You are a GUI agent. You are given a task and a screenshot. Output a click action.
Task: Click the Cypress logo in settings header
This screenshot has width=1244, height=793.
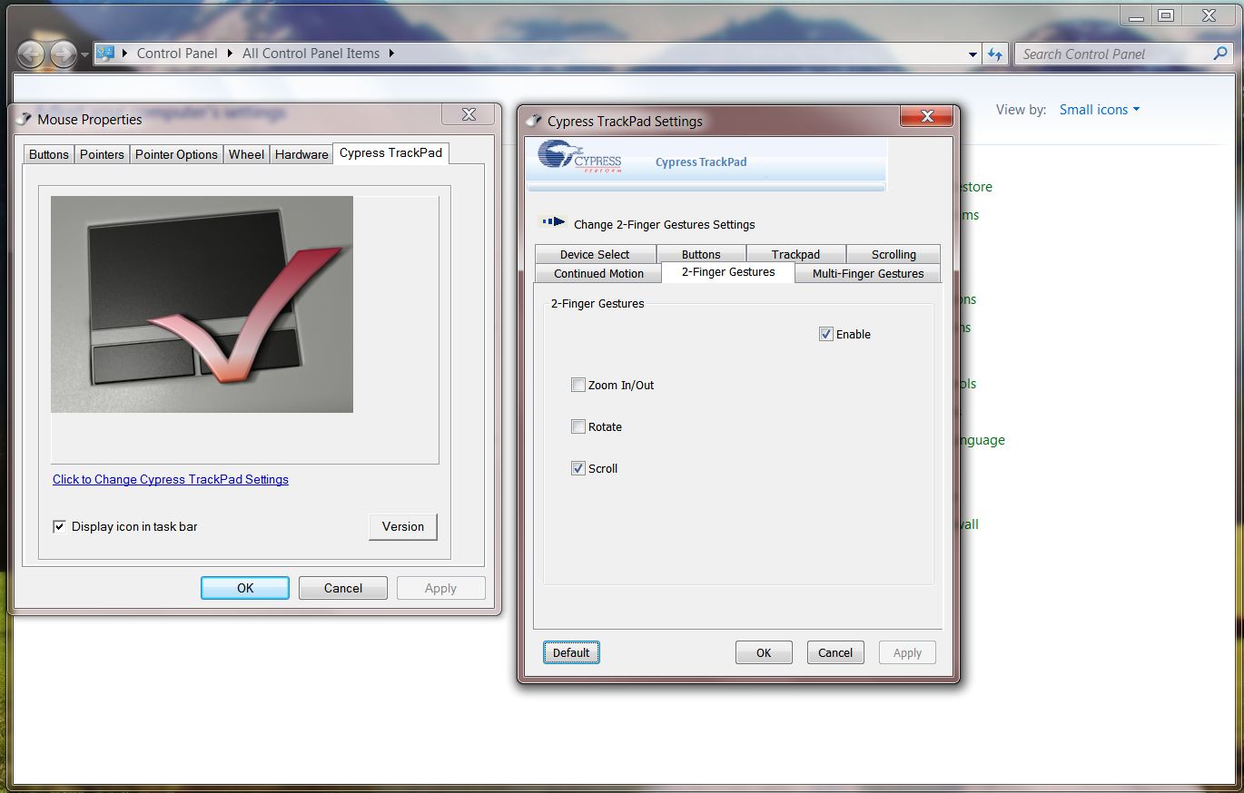pyautogui.click(x=579, y=157)
